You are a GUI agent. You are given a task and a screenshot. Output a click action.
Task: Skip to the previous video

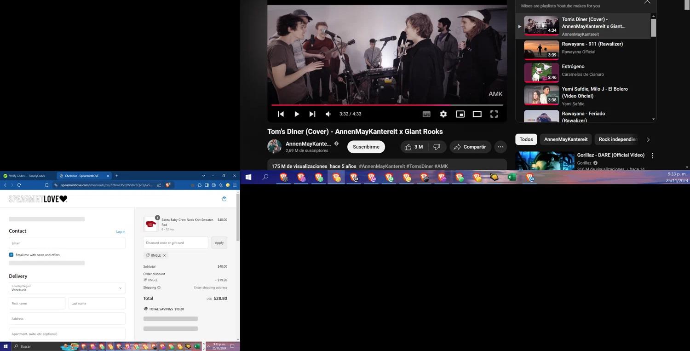click(281, 114)
